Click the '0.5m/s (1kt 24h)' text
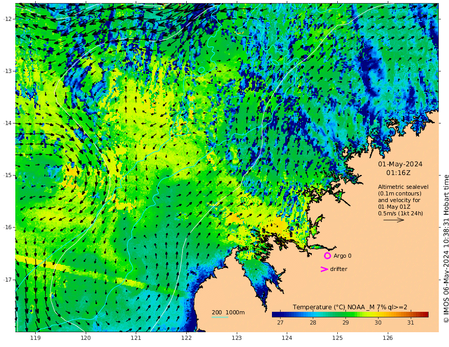 coord(401,213)
